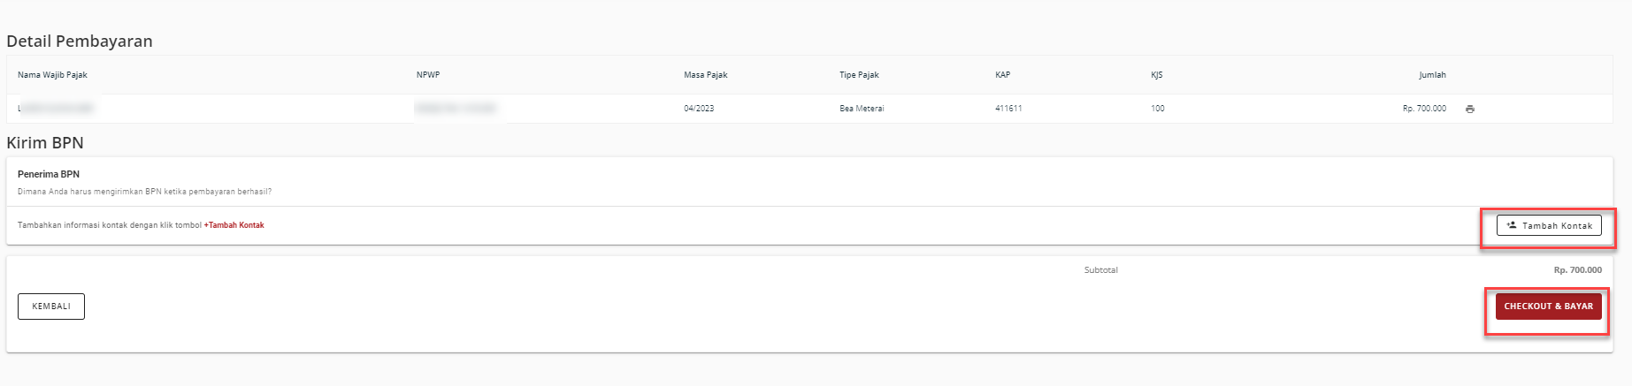Click the Bea Meterai tax type cell
This screenshot has height=386, width=1632.
(x=862, y=109)
